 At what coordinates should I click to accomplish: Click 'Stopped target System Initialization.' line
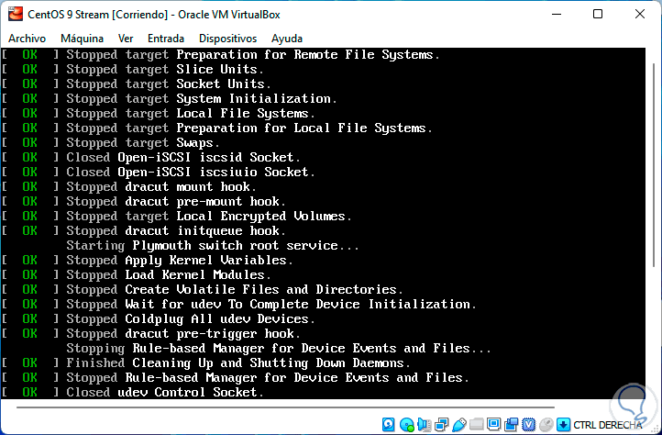pos(202,98)
